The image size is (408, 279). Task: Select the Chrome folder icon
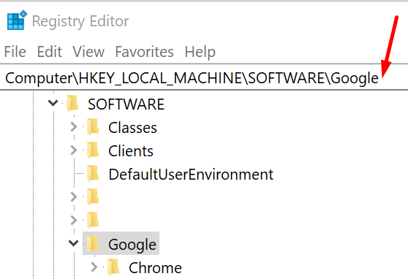coord(113,267)
